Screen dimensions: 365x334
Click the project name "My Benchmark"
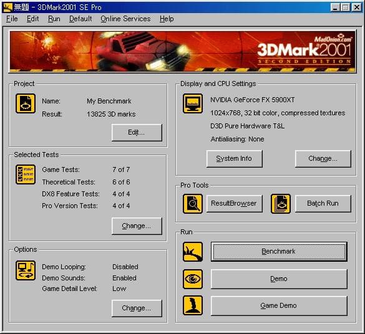109,101
